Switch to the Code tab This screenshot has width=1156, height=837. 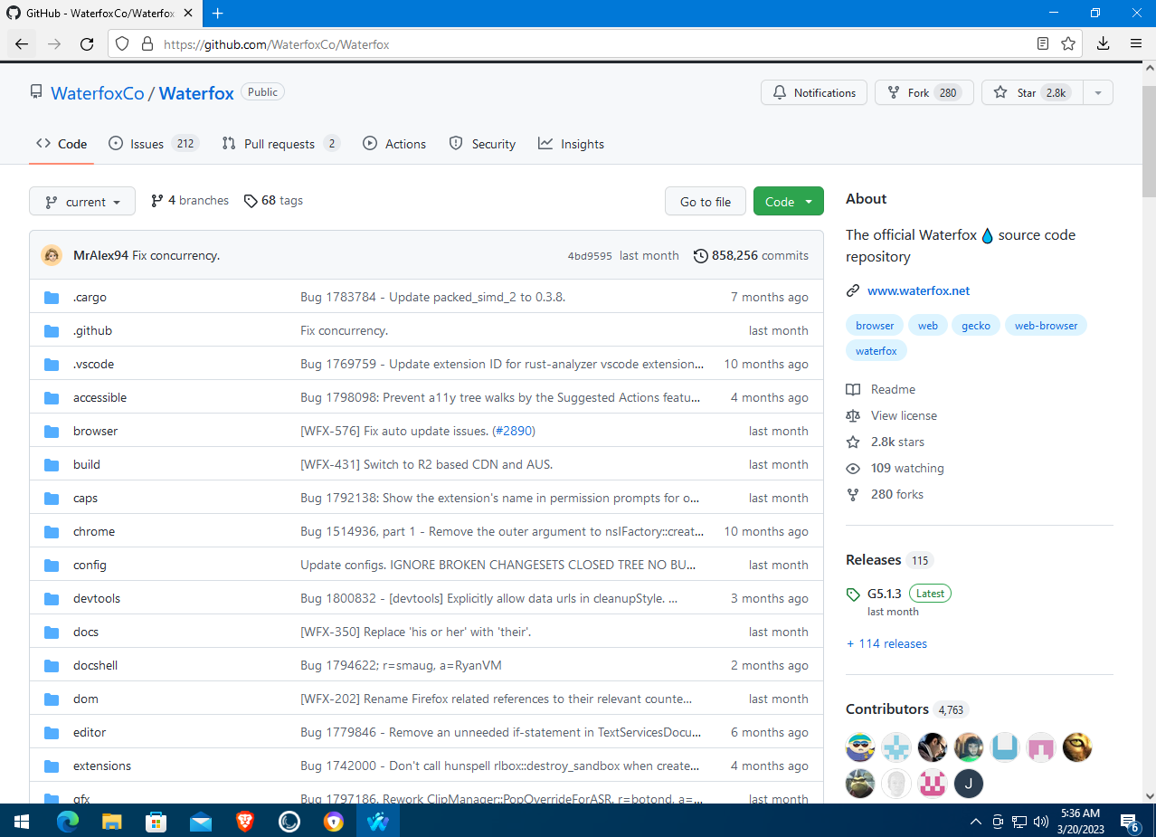click(62, 144)
